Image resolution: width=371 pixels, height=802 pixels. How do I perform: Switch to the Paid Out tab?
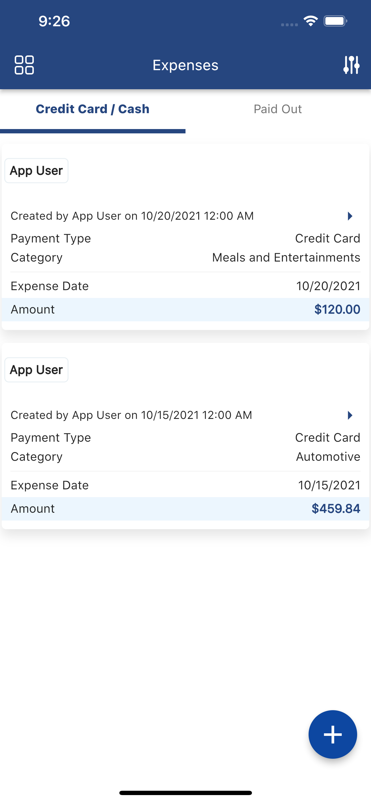[278, 109]
